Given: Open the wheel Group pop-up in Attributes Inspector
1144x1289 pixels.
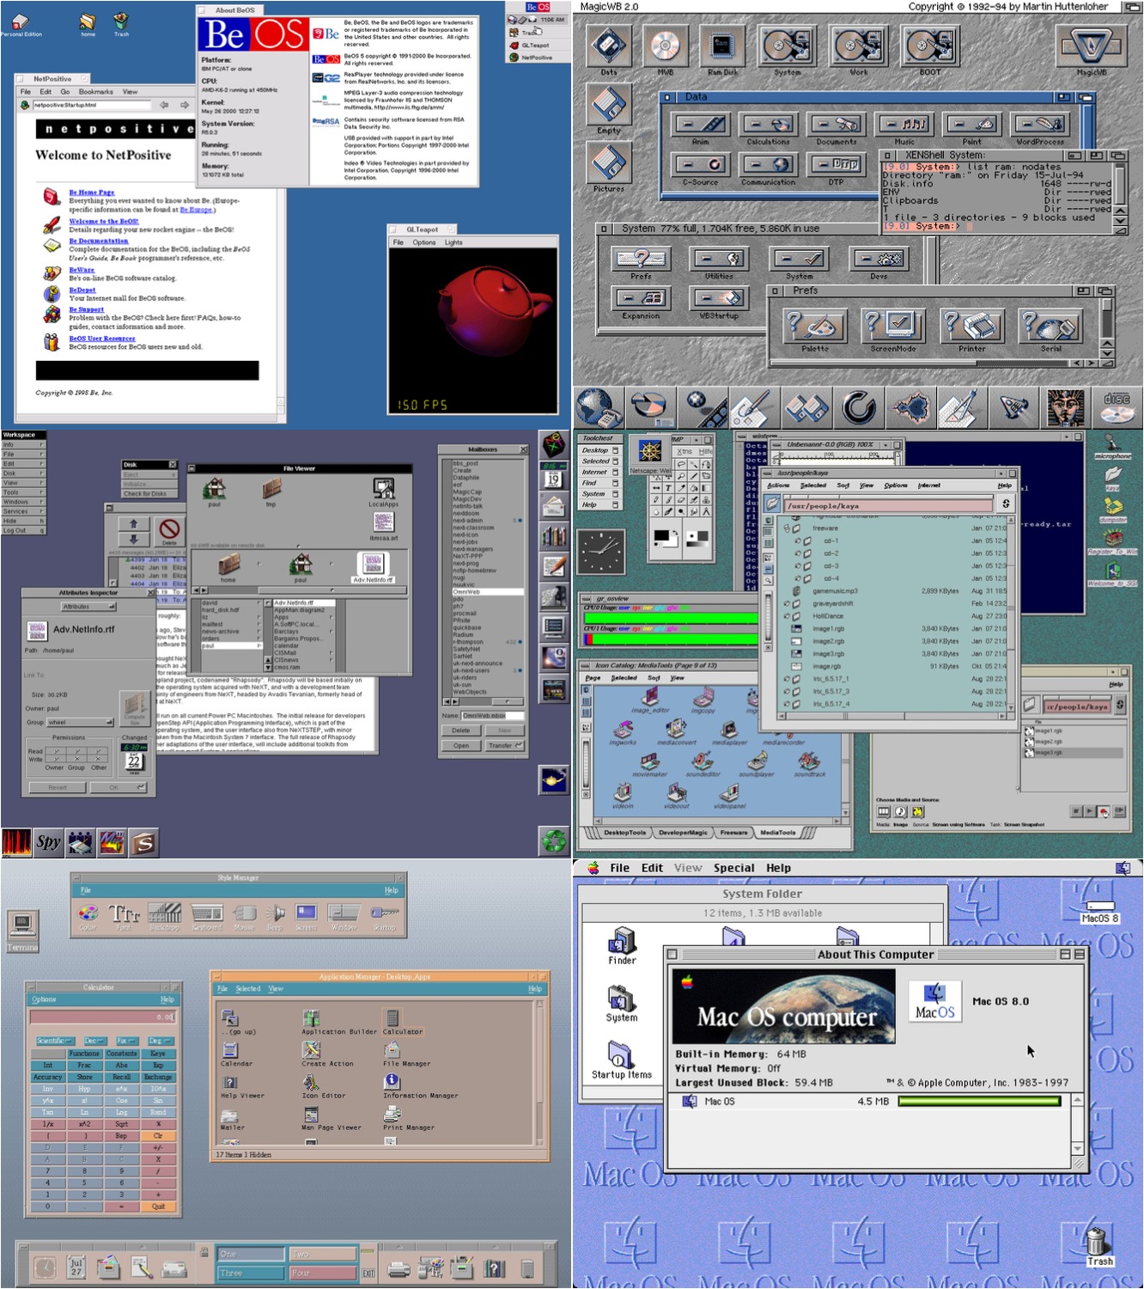Looking at the screenshot, I should coord(80,723).
